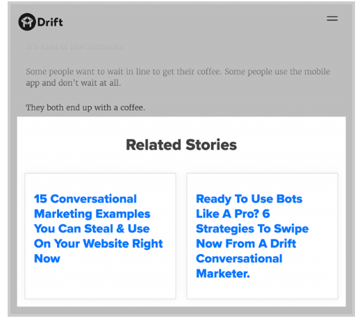Select the Drift wordmark text
This screenshot has width=362, height=323.
click(50, 22)
